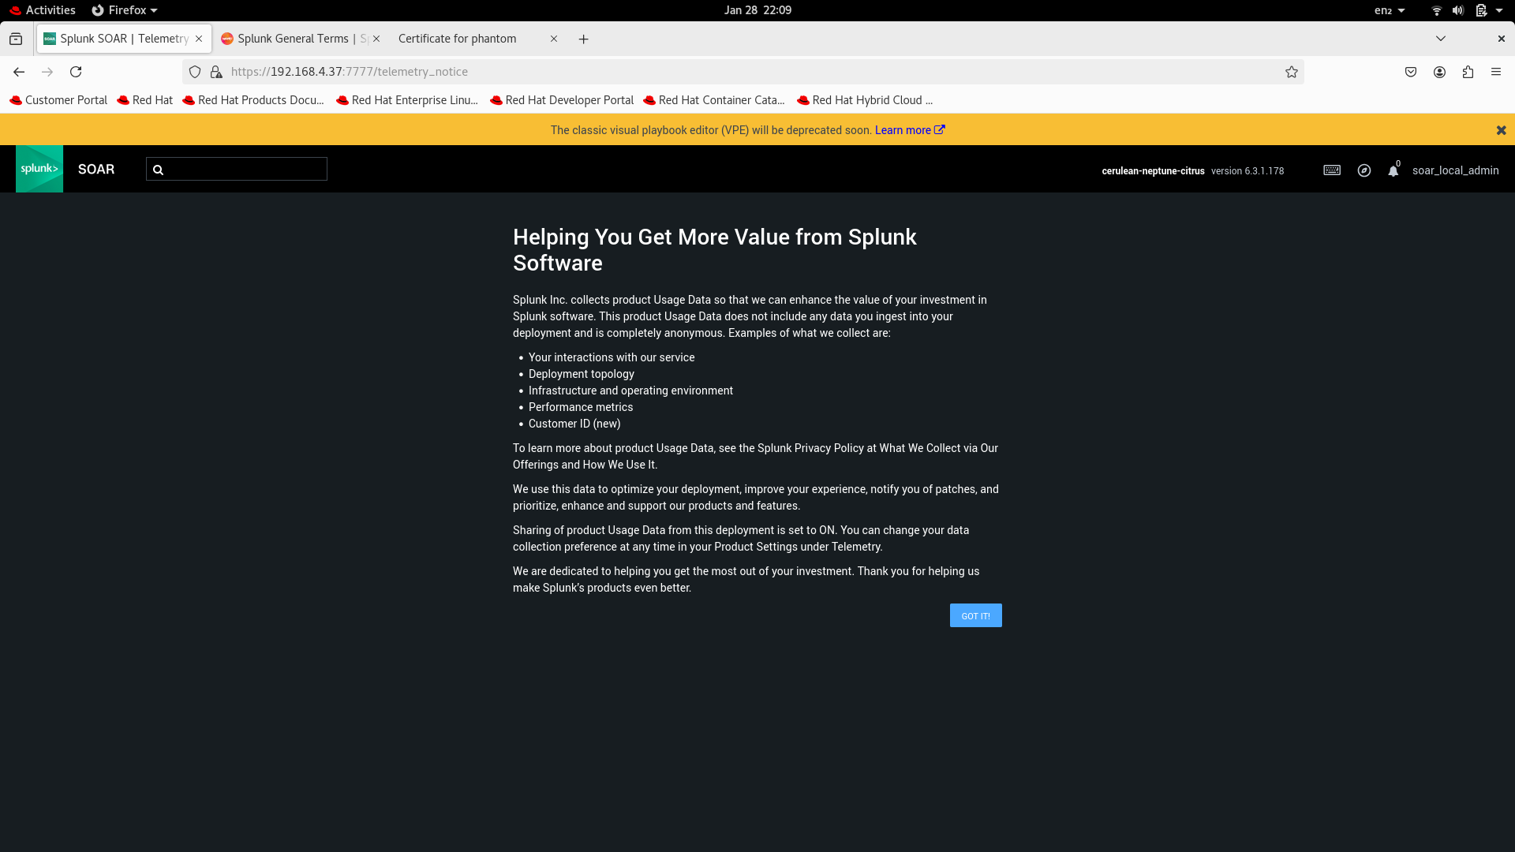Open the en keyboard language dropdown
The image size is (1515, 852).
(x=1389, y=10)
